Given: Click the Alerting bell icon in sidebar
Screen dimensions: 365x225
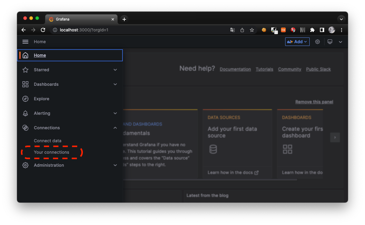Looking at the screenshot, I should coord(25,113).
